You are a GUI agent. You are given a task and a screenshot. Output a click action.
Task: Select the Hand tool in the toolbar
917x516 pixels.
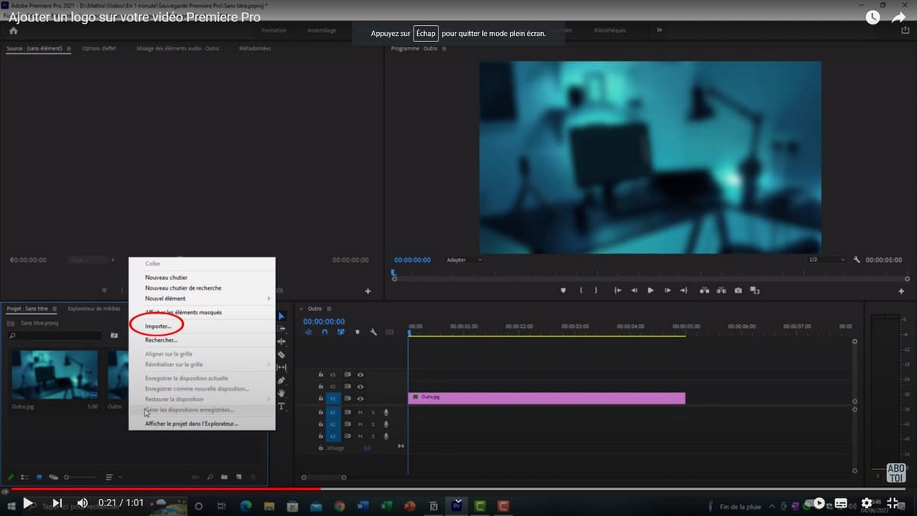tap(281, 393)
